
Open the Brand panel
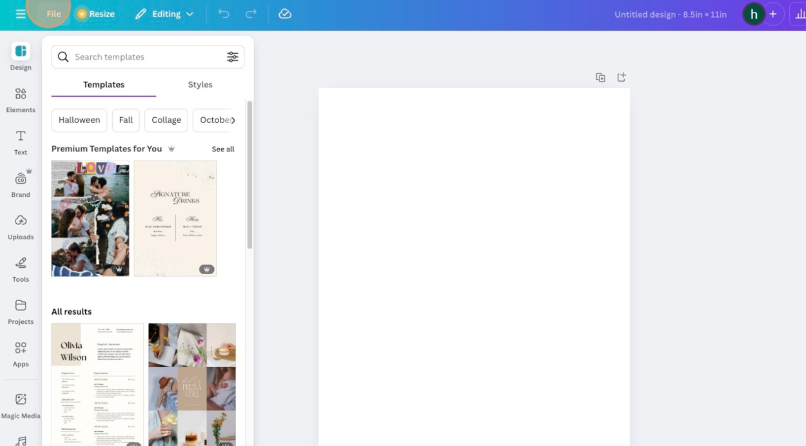pyautogui.click(x=20, y=183)
